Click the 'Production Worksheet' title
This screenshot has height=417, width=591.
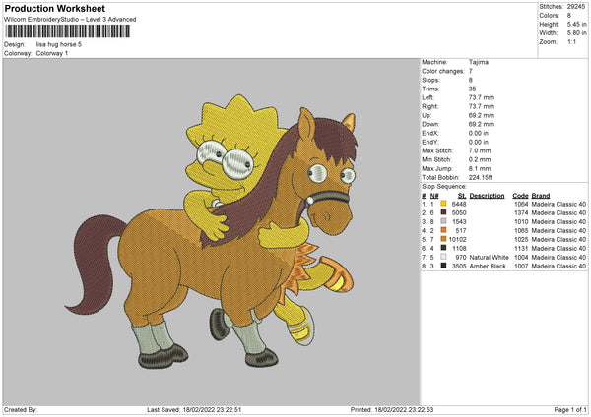pyautogui.click(x=55, y=8)
